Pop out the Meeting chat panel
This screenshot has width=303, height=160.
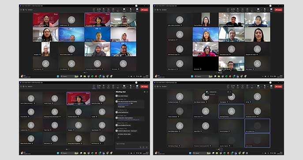click(x=144, y=92)
